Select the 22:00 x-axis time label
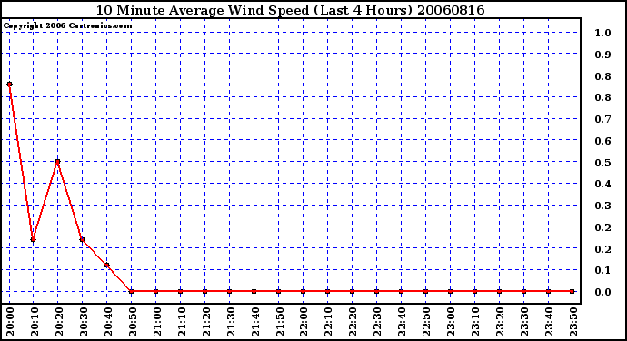 click(x=304, y=322)
